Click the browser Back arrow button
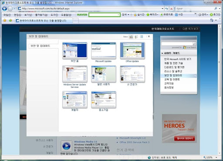This screenshot has width=223, height=161. click(x=4, y=9)
